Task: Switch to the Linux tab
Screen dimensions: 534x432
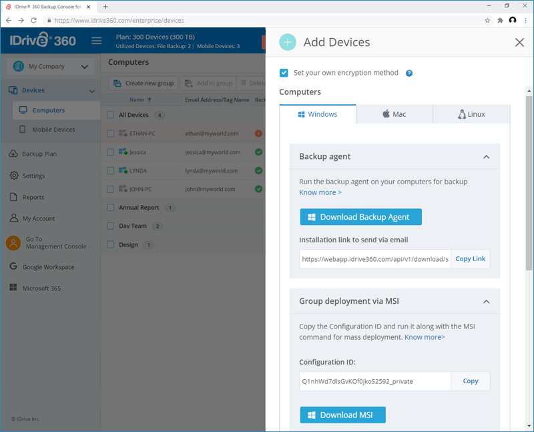Action: tap(471, 114)
